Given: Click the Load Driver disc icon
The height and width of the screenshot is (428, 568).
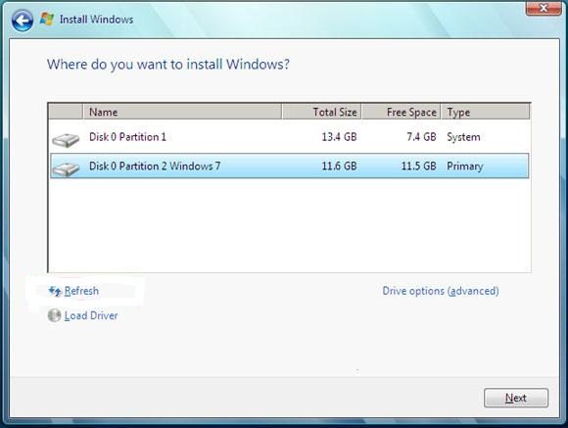Looking at the screenshot, I should [x=54, y=315].
